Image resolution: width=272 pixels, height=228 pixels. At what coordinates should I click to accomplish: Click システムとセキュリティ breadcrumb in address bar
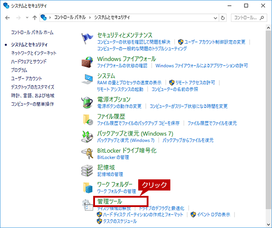coord(112,17)
